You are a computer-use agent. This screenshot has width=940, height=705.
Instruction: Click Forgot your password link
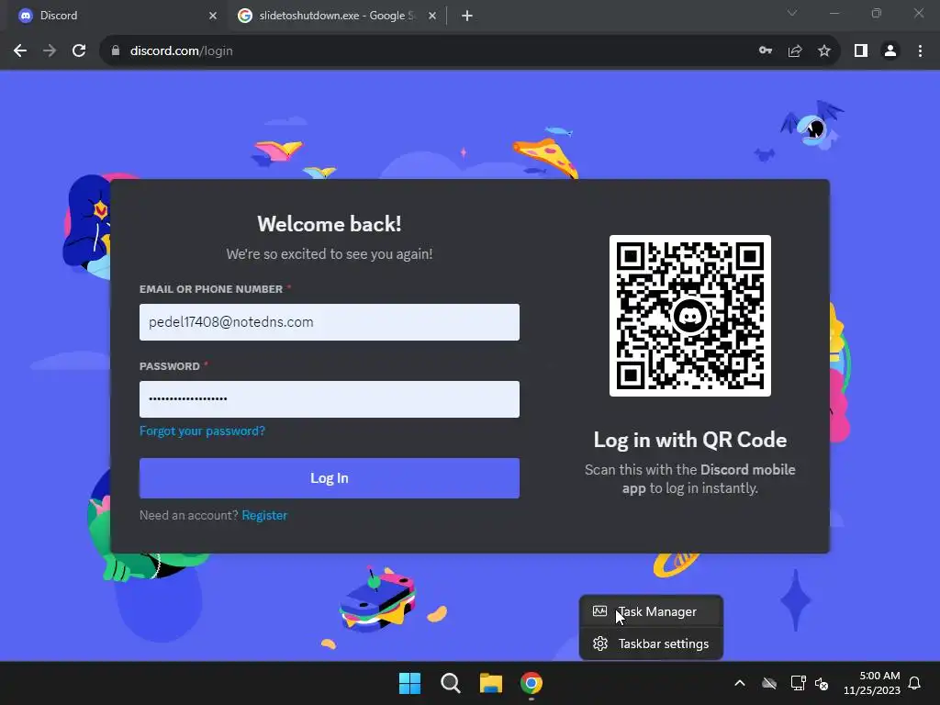coord(202,431)
